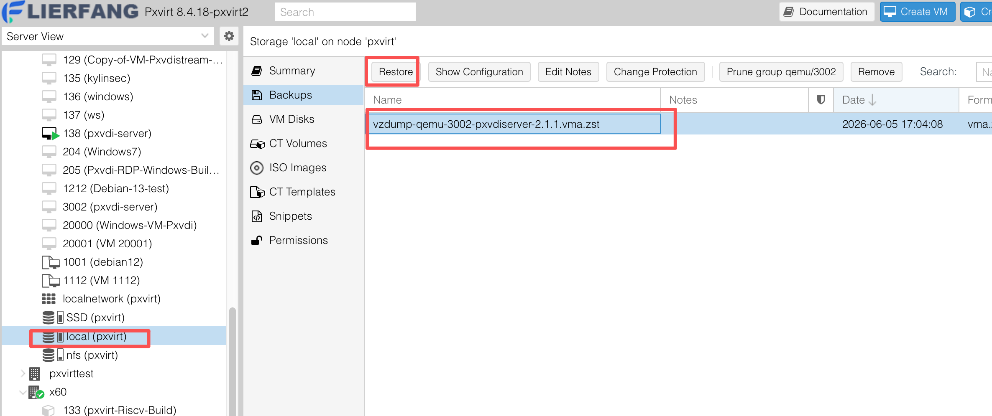
Task: Click Change Protection
Action: click(x=655, y=72)
